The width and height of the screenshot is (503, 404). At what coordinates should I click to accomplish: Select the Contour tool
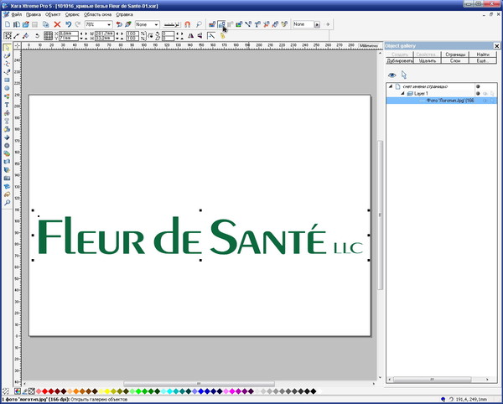(7, 145)
